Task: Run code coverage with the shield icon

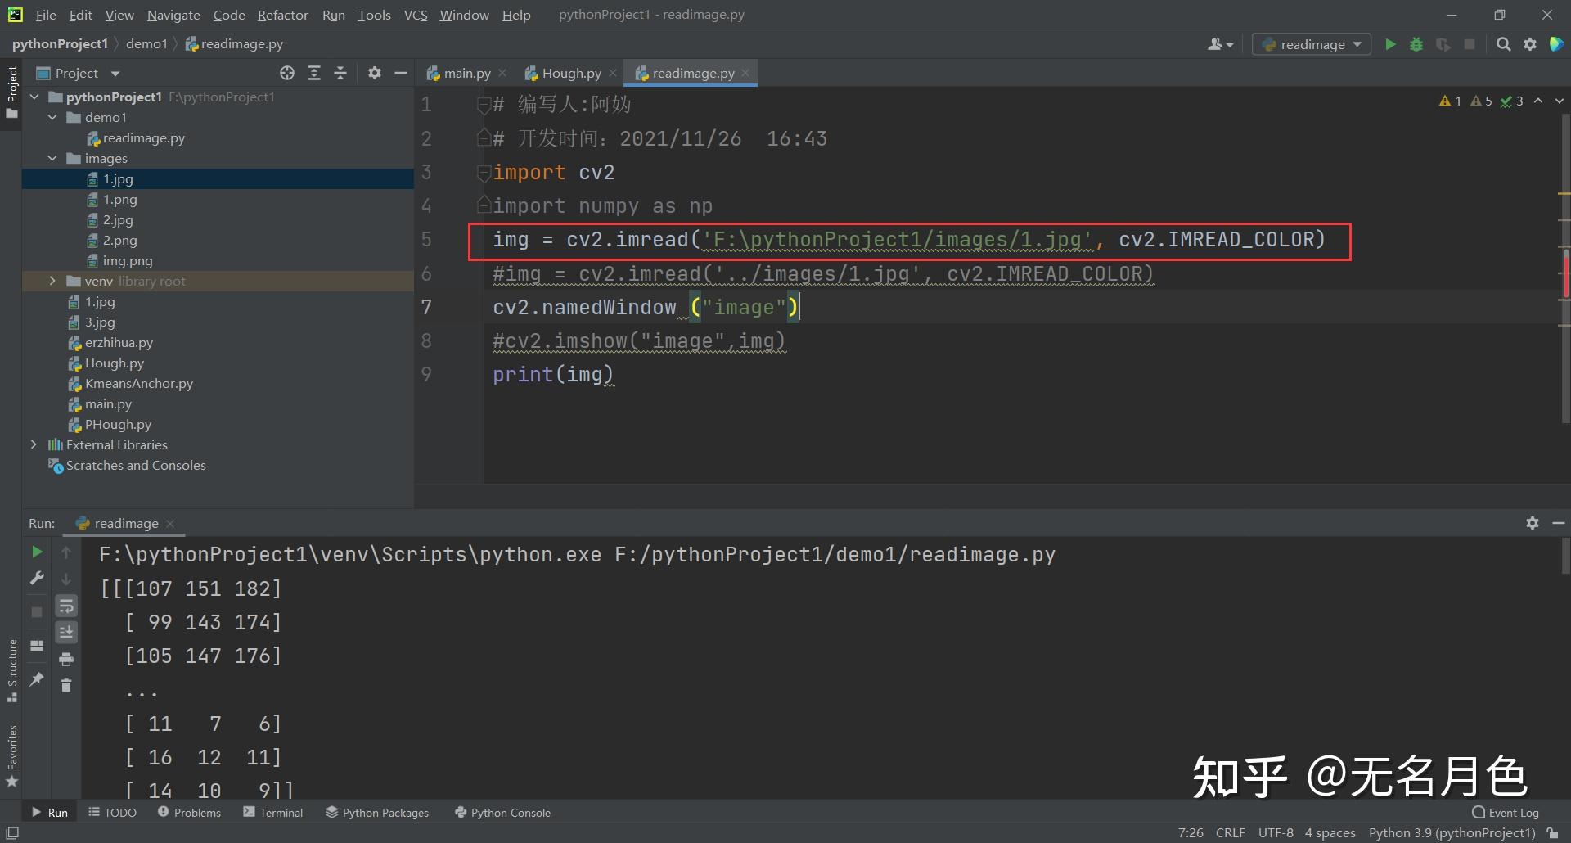Action: coord(1443,44)
